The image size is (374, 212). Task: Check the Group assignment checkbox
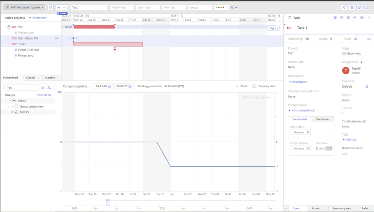(16, 106)
